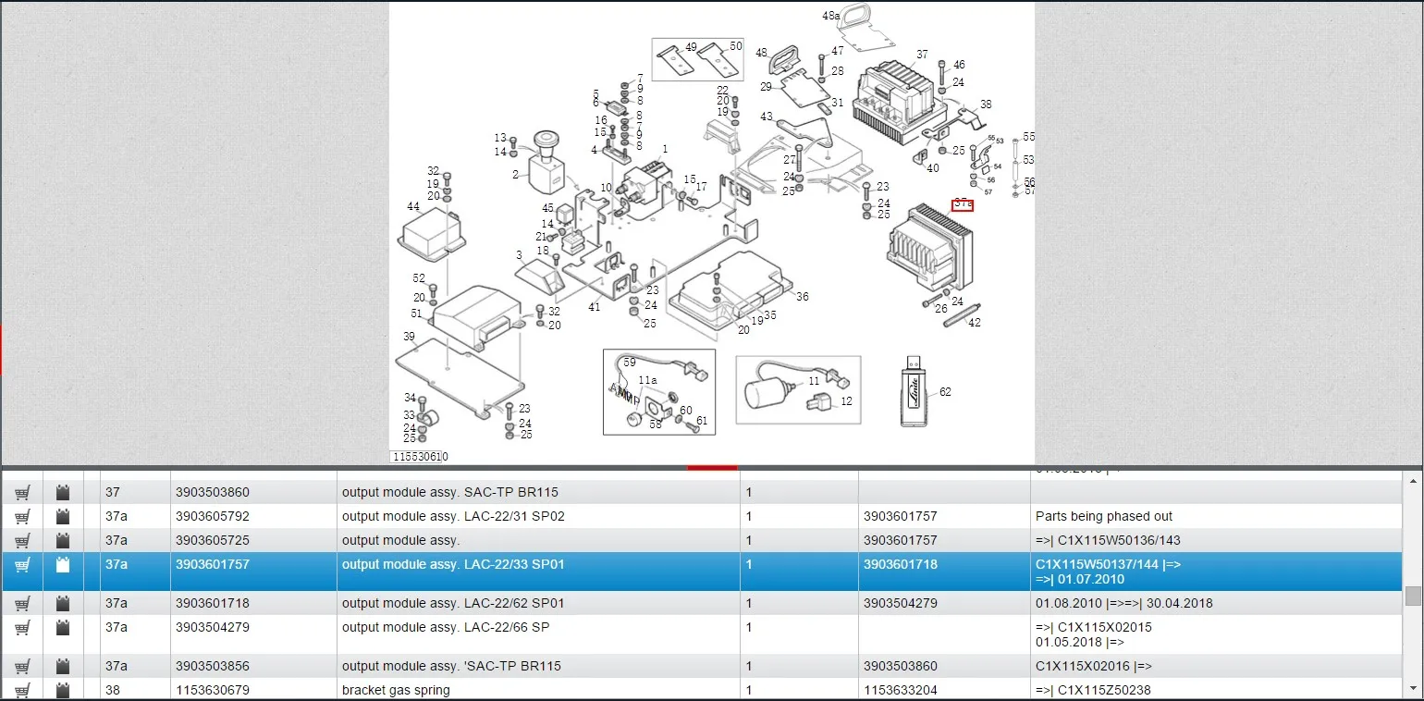The height and width of the screenshot is (701, 1424).
Task: Select callout 11a in the inset box
Action: tap(648, 380)
